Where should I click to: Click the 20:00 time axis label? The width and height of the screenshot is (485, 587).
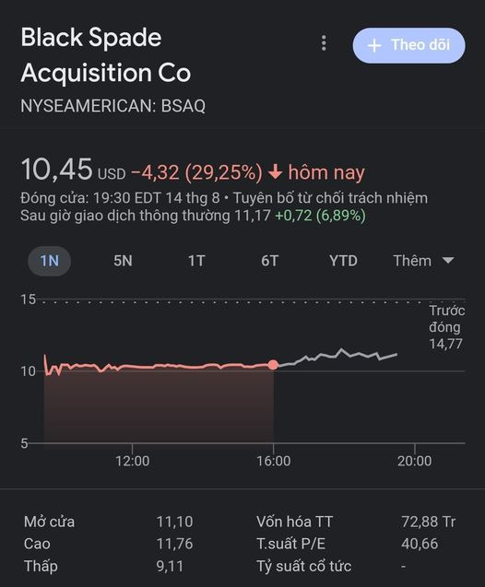(415, 461)
